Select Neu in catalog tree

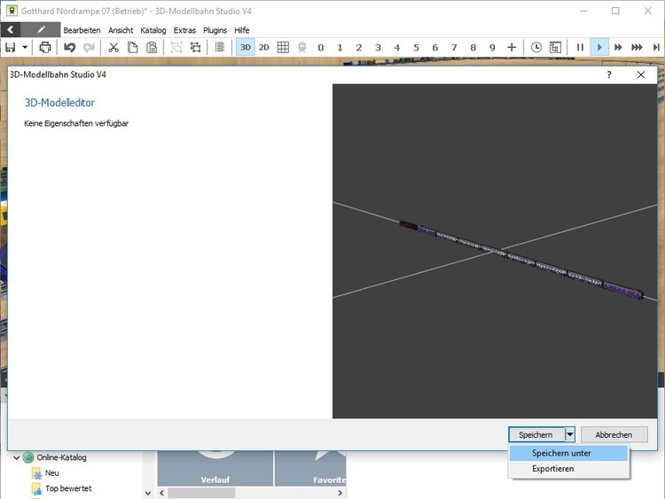[51, 472]
